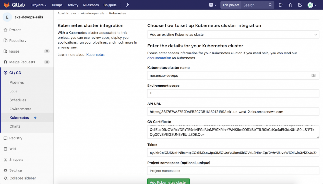
Task: Click the CI / CD rocket icon
Action: click(6, 73)
